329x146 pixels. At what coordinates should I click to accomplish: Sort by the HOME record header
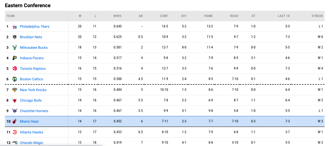coord(209,16)
